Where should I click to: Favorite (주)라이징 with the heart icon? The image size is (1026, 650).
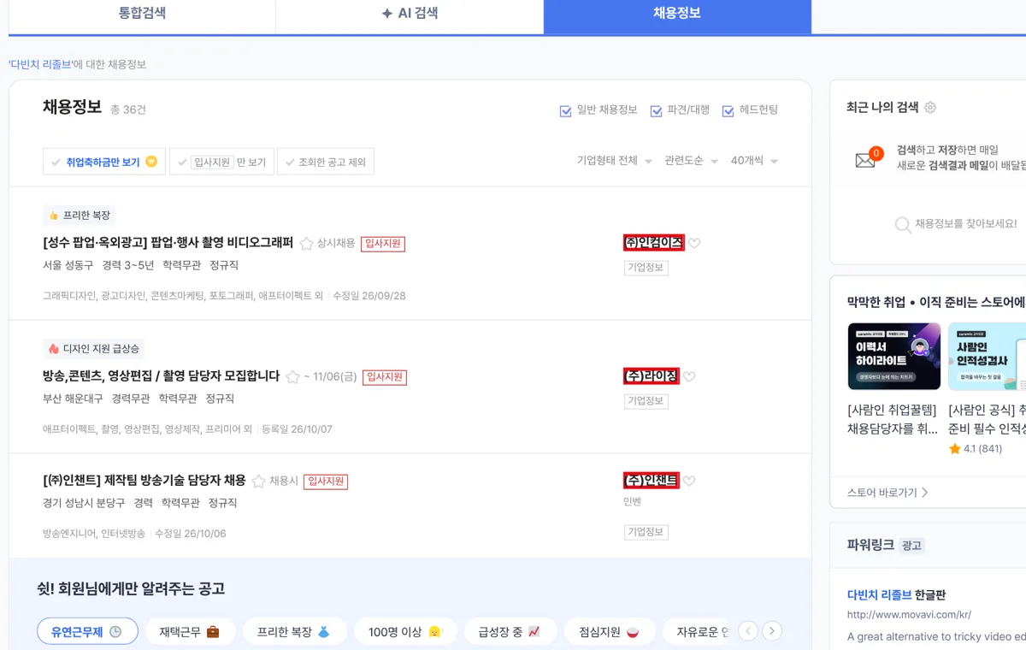point(689,377)
